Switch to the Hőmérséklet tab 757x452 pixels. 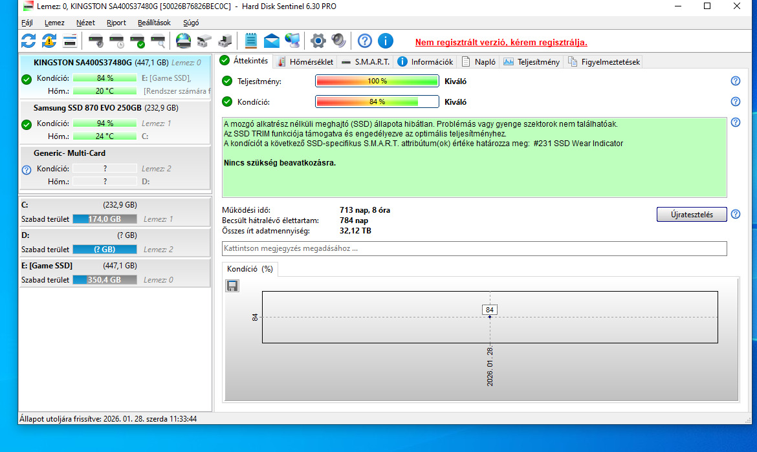pyautogui.click(x=305, y=61)
